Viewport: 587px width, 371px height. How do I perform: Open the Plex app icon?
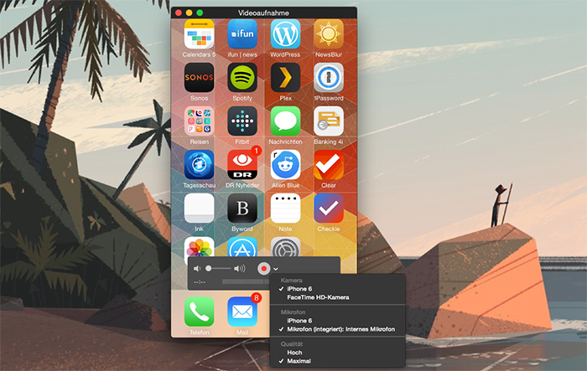[x=285, y=77]
